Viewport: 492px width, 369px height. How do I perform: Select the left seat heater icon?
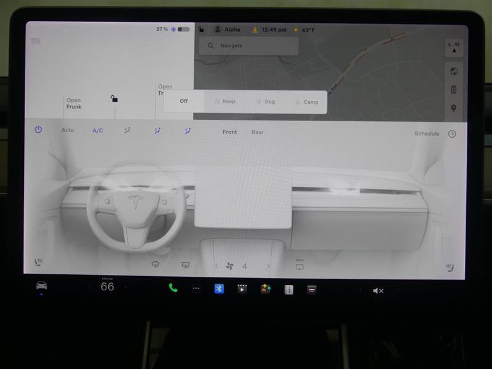(39, 263)
